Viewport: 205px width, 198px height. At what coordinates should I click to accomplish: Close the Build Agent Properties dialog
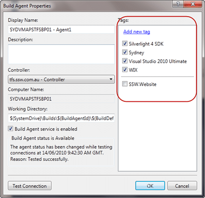[x=193, y=4]
